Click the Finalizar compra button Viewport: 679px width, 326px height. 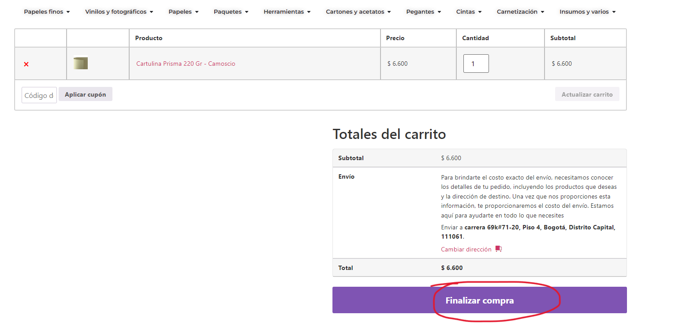[479, 300]
